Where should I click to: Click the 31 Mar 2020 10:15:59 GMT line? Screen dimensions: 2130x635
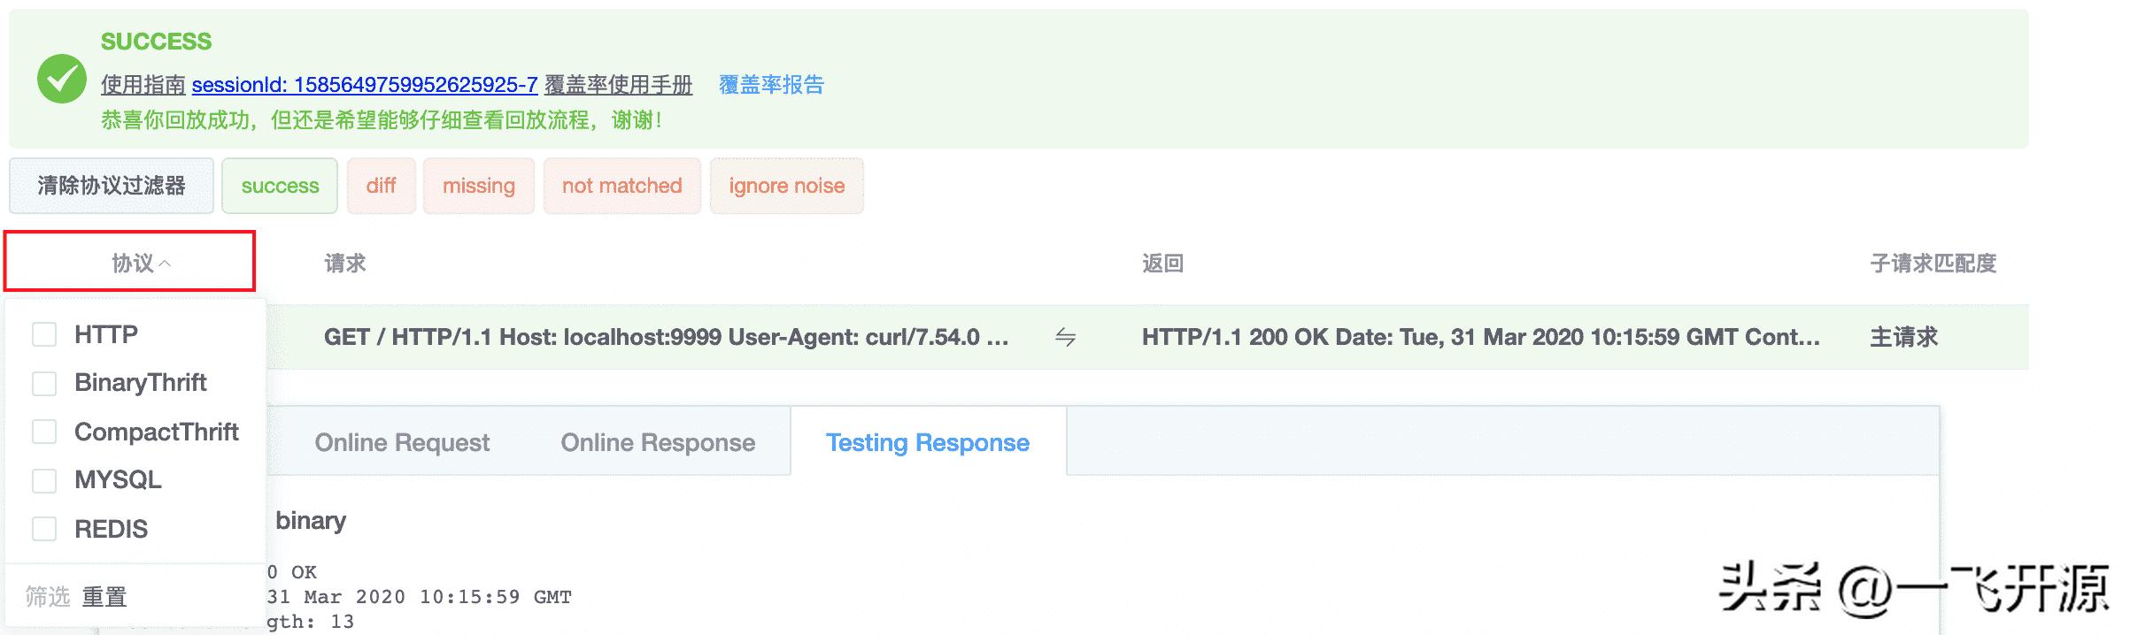[420, 597]
